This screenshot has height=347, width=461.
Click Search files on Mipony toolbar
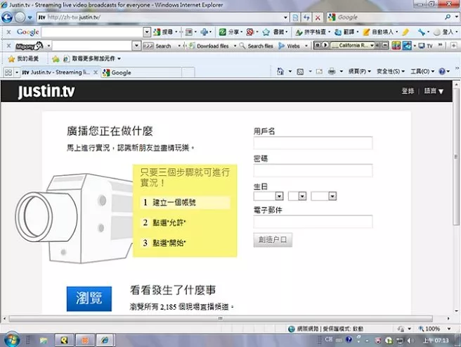[257, 46]
